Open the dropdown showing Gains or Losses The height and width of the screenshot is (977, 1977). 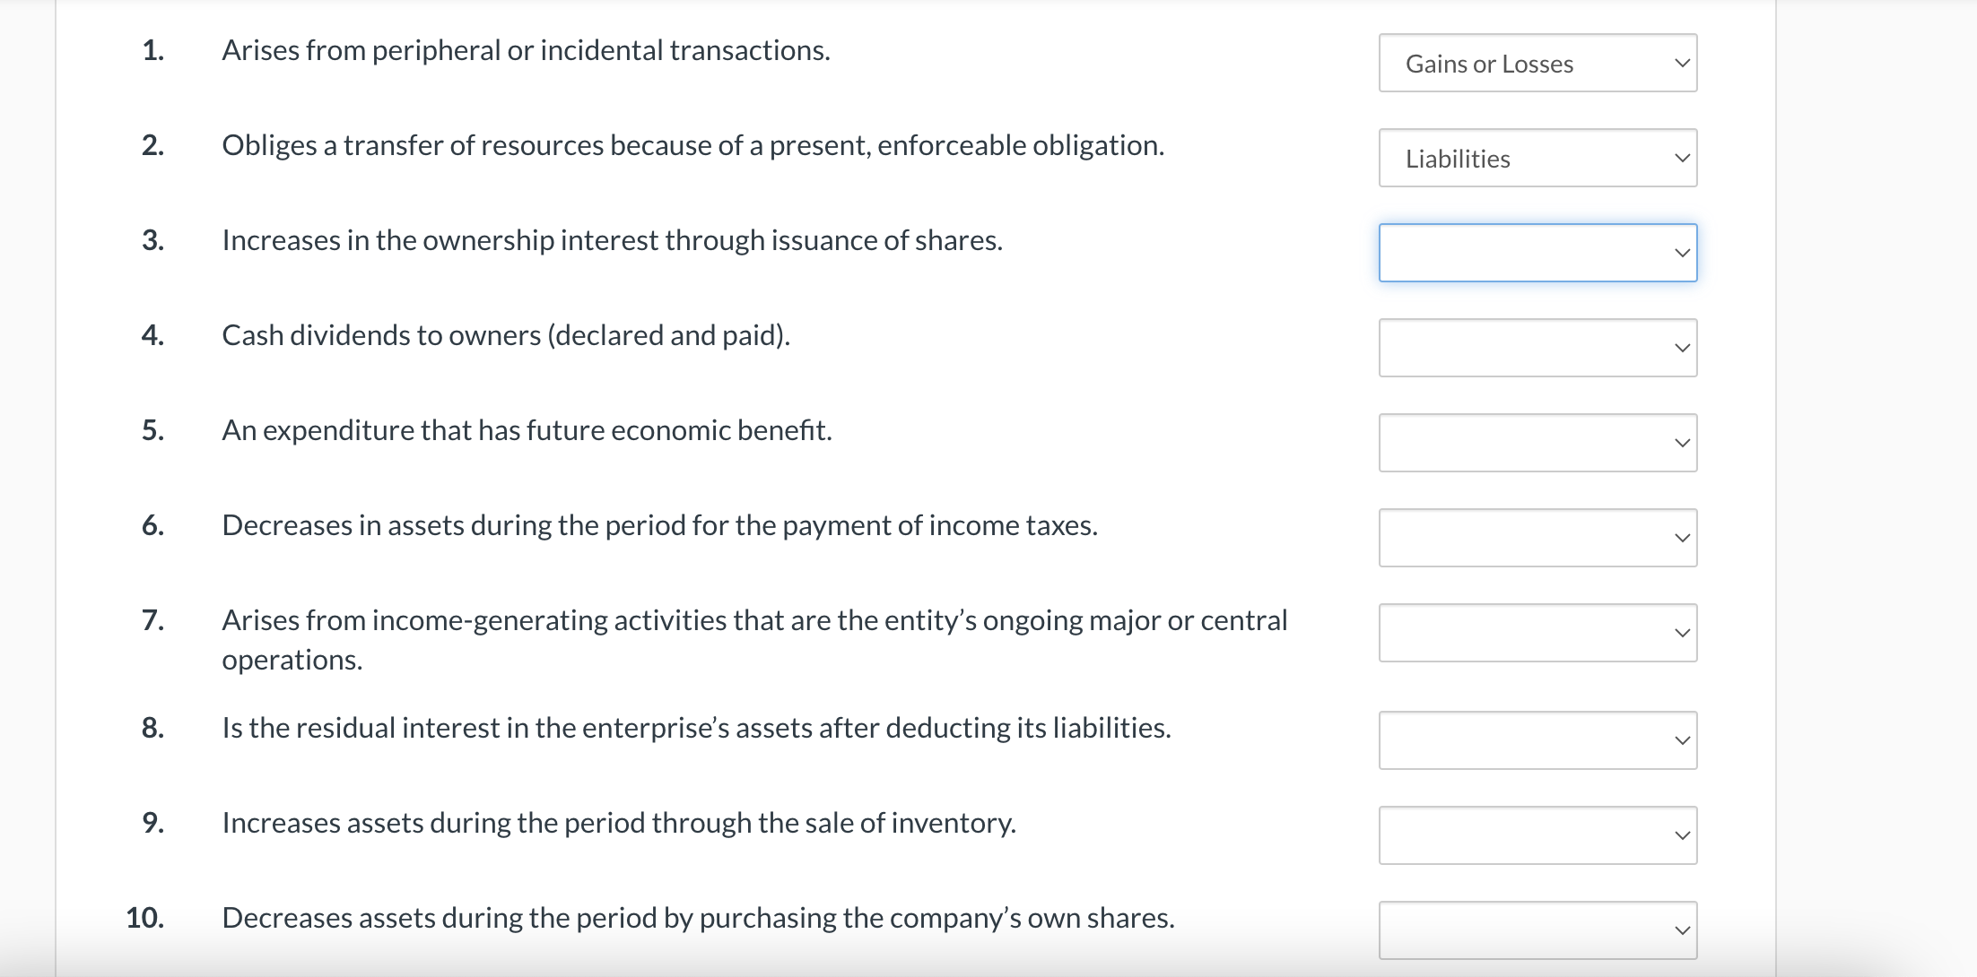(1536, 63)
